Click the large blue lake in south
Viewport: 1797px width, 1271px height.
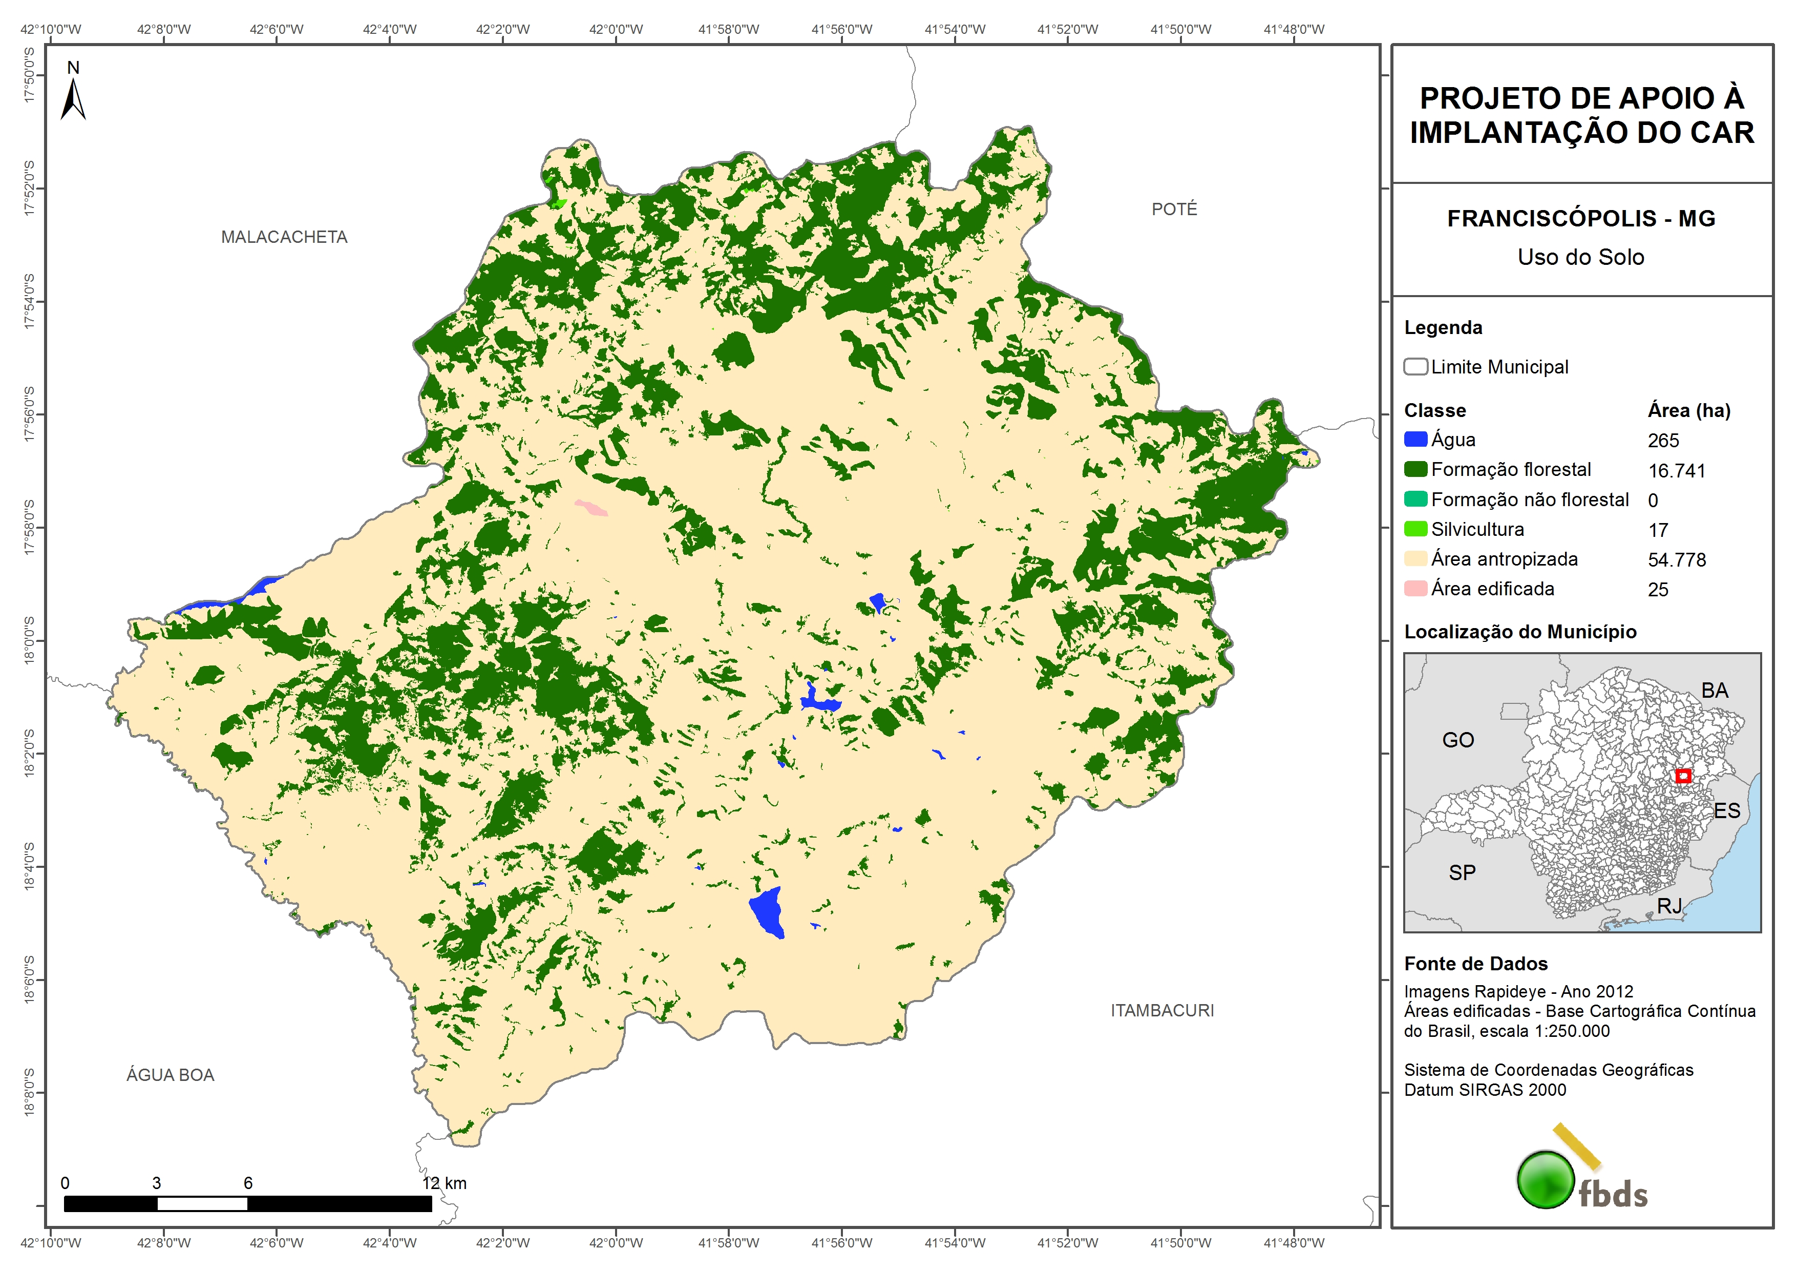[x=768, y=911]
